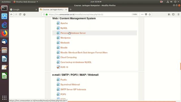
Task: Expand Firefox Web Browser app menu
Action: (26, 2)
